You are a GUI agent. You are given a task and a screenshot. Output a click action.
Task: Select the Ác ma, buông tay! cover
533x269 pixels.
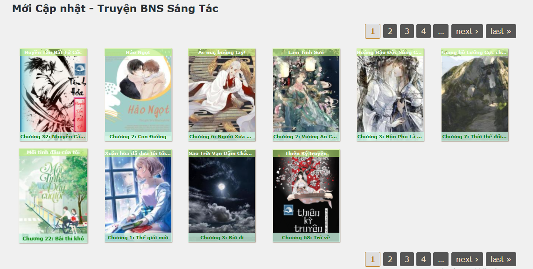point(222,94)
